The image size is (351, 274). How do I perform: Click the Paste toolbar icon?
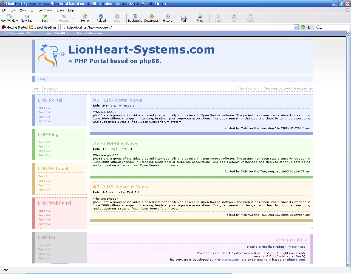point(250,18)
